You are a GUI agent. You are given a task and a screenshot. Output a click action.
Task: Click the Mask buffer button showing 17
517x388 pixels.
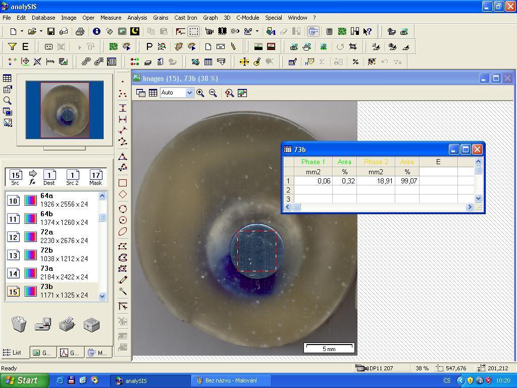[96, 177]
